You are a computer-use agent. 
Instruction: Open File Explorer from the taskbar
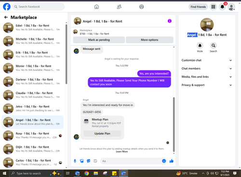click(96, 173)
